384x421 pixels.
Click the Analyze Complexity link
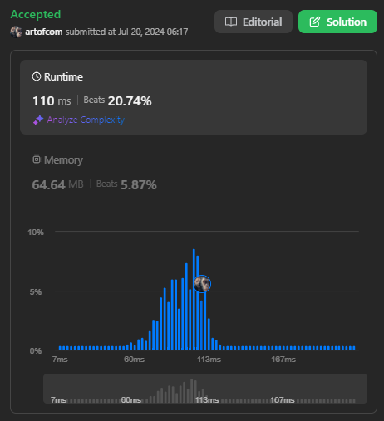pyautogui.click(x=86, y=120)
